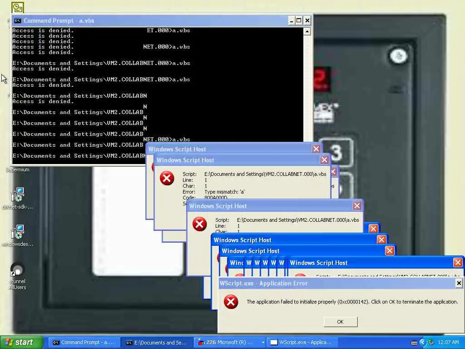Click error icon in middle Windows Script Host dialog
Screen dimensions: 465x349
200,224
